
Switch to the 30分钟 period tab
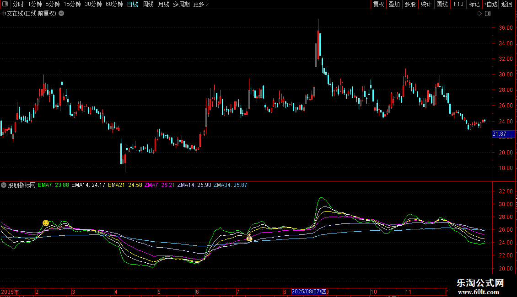click(93, 4)
